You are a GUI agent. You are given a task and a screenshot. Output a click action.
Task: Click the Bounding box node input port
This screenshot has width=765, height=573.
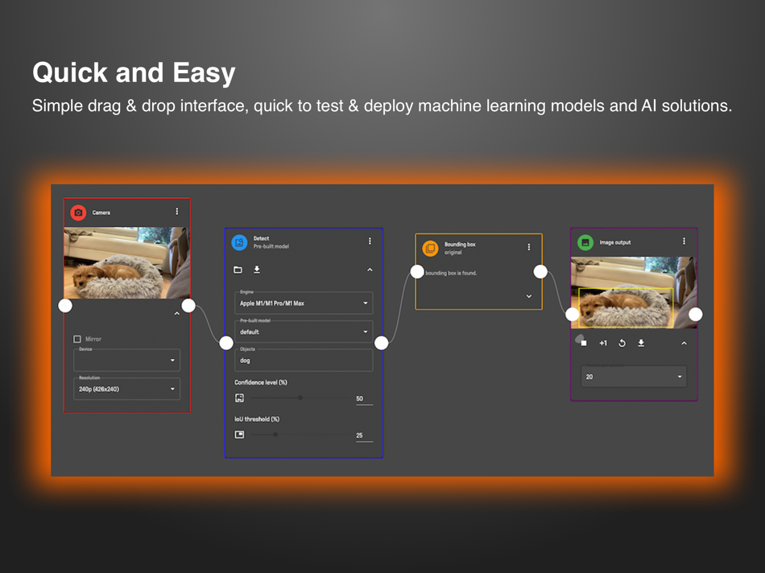[417, 272]
